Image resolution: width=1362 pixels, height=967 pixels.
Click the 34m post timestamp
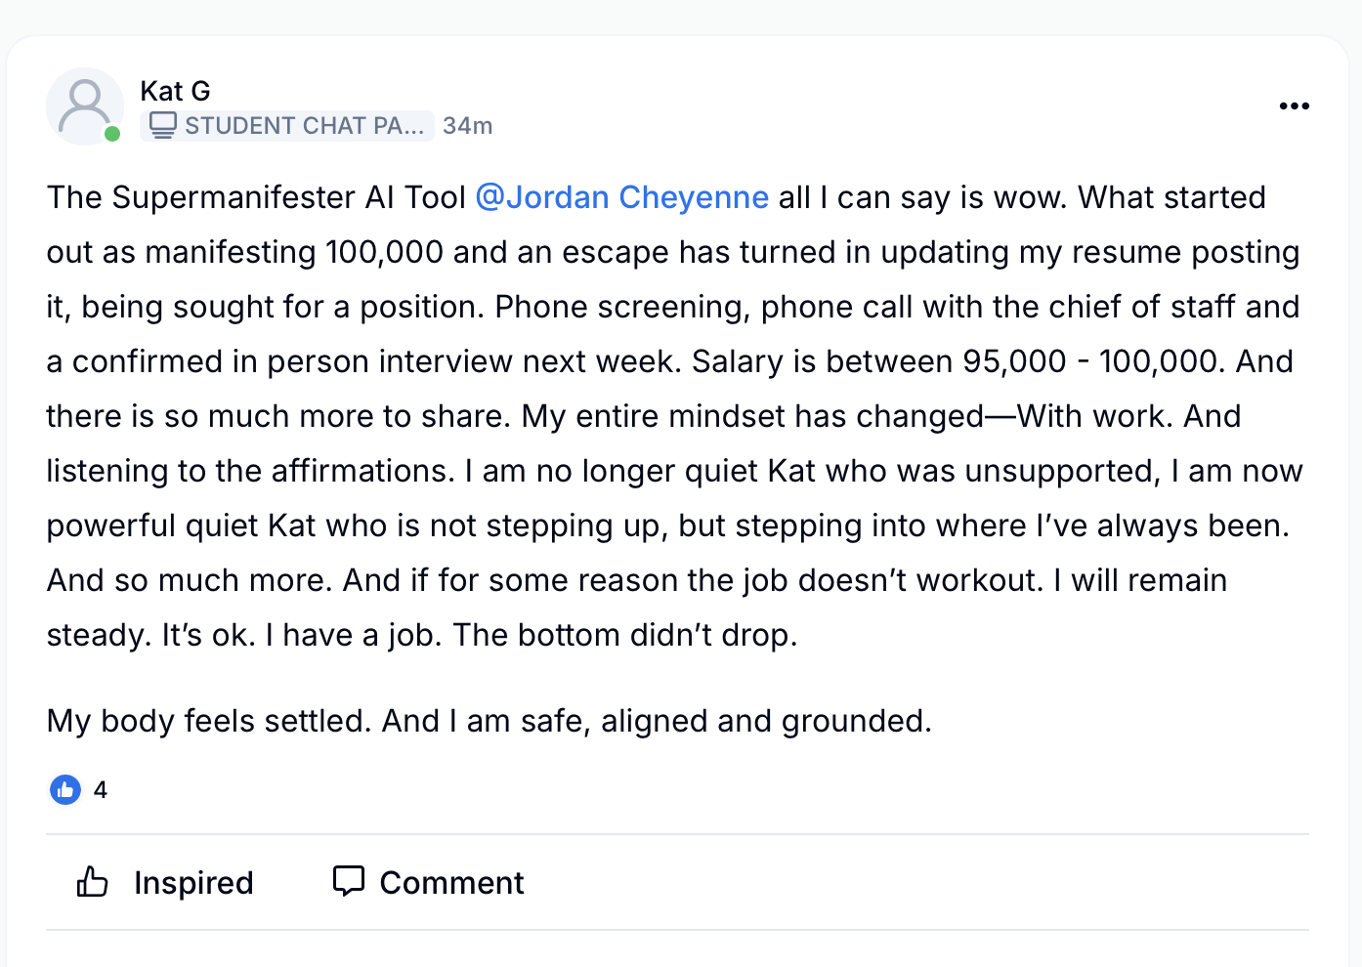pyautogui.click(x=467, y=126)
